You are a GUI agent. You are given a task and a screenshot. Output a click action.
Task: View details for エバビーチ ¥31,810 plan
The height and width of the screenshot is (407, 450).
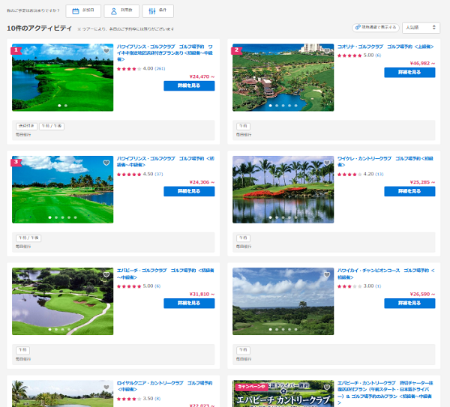[x=189, y=303]
